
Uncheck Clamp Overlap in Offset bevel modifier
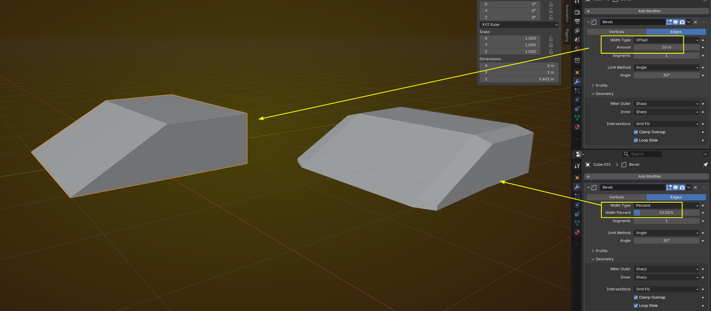(635, 132)
